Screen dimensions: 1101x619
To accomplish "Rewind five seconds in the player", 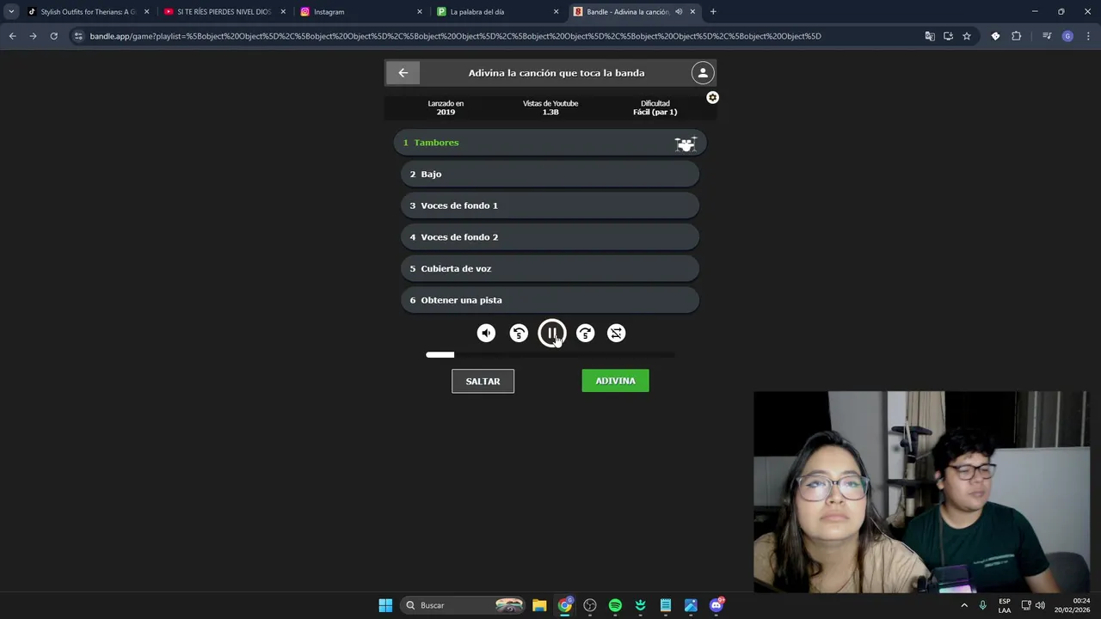I will [519, 334].
